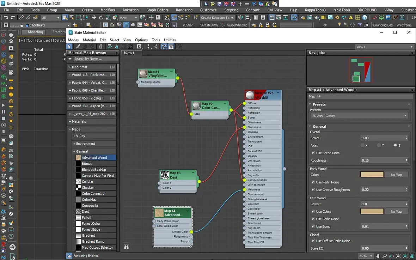Click the Early Wood color swatch
Image resolution: width=416 pixels, height=260 pixels.
(372, 175)
